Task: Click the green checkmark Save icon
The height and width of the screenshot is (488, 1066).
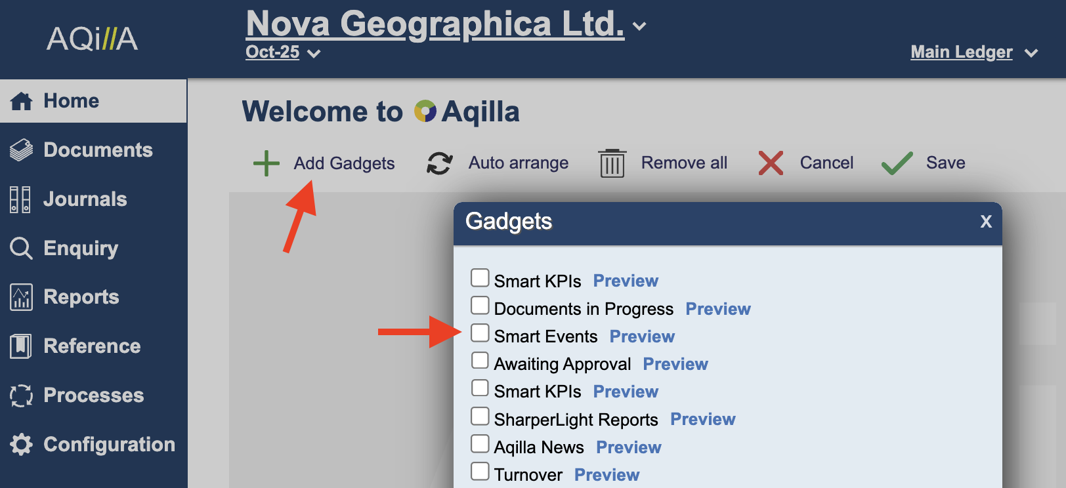Action: click(897, 163)
